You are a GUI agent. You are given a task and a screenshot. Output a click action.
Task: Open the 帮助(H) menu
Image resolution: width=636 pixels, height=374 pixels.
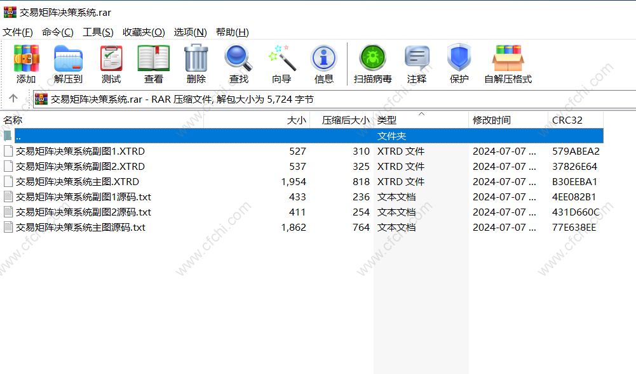pos(233,32)
